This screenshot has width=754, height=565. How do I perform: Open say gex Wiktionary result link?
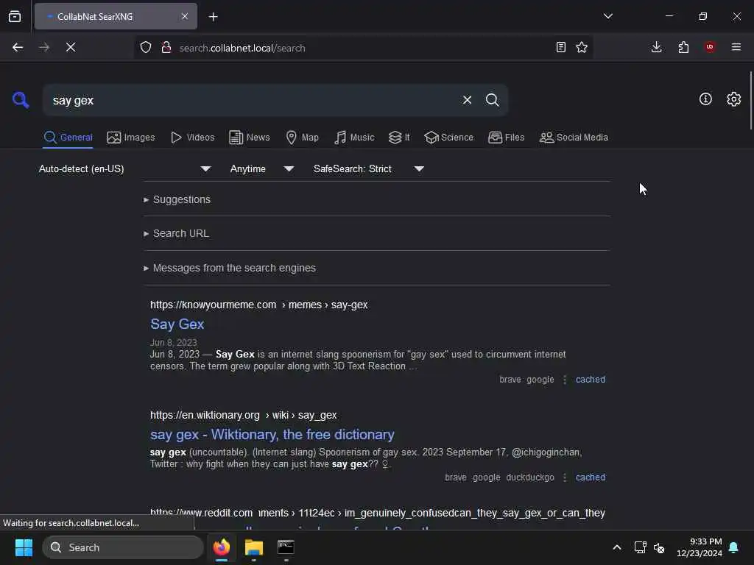click(272, 434)
